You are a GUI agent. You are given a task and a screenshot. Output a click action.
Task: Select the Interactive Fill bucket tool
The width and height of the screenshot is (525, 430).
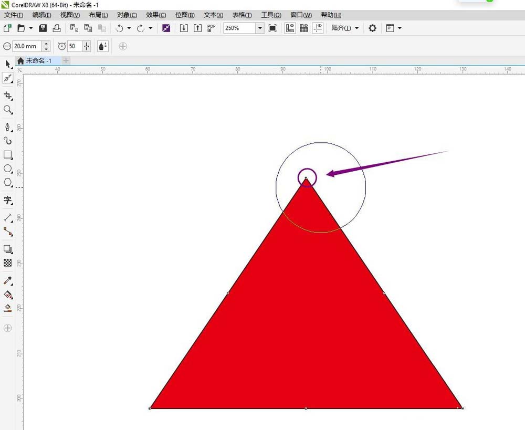pyautogui.click(x=8, y=295)
